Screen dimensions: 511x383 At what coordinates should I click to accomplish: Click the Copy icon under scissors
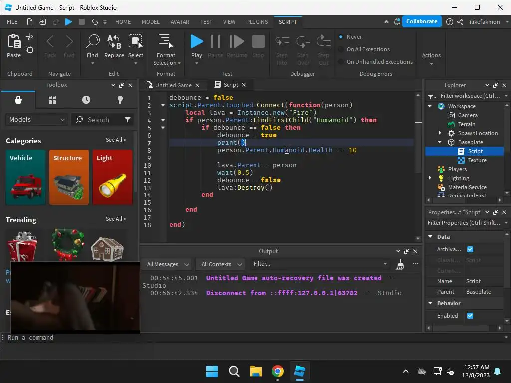(x=29, y=49)
